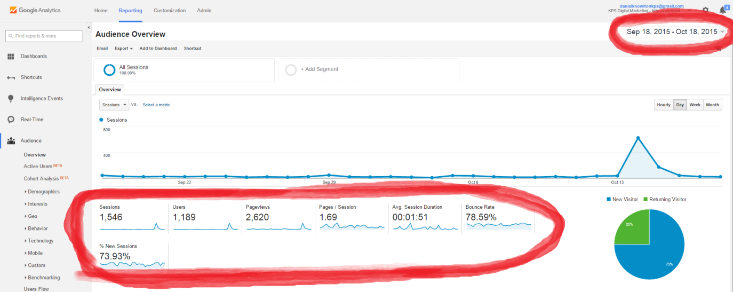Click the Audience people icon
This screenshot has height=292, width=733.
pyautogui.click(x=11, y=141)
